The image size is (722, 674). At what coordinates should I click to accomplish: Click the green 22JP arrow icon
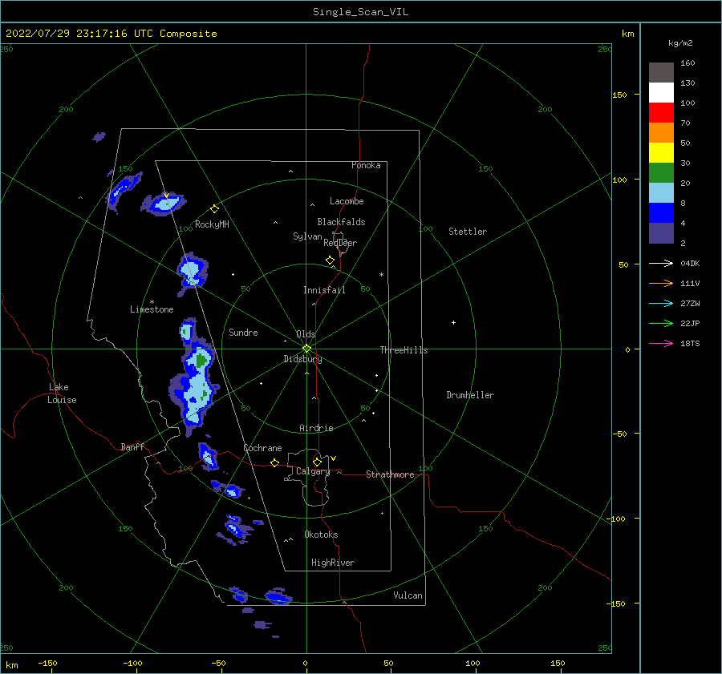coord(661,324)
